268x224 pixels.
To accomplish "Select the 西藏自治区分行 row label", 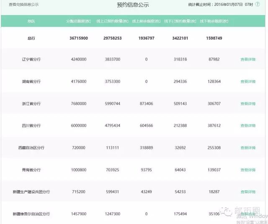I will (31, 148).
